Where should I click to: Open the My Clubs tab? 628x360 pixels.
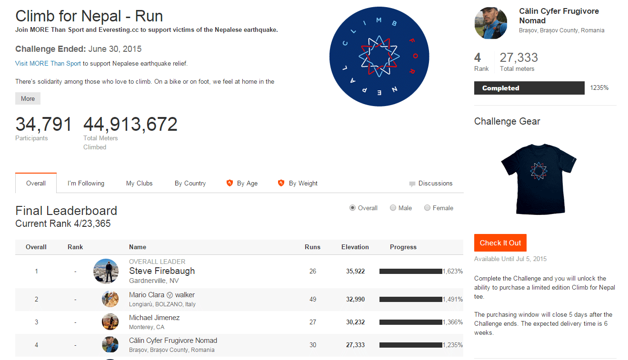pyautogui.click(x=139, y=183)
